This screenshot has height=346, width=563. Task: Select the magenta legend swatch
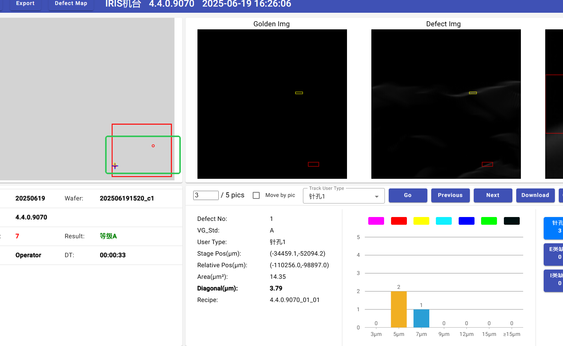376,221
